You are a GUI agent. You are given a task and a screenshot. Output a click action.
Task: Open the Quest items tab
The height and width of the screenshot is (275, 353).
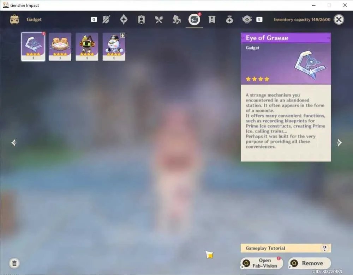[x=212, y=19]
